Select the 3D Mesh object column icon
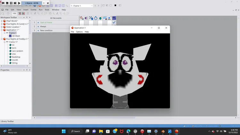The width and height of the screenshot is (240, 135). (x=114, y=18)
